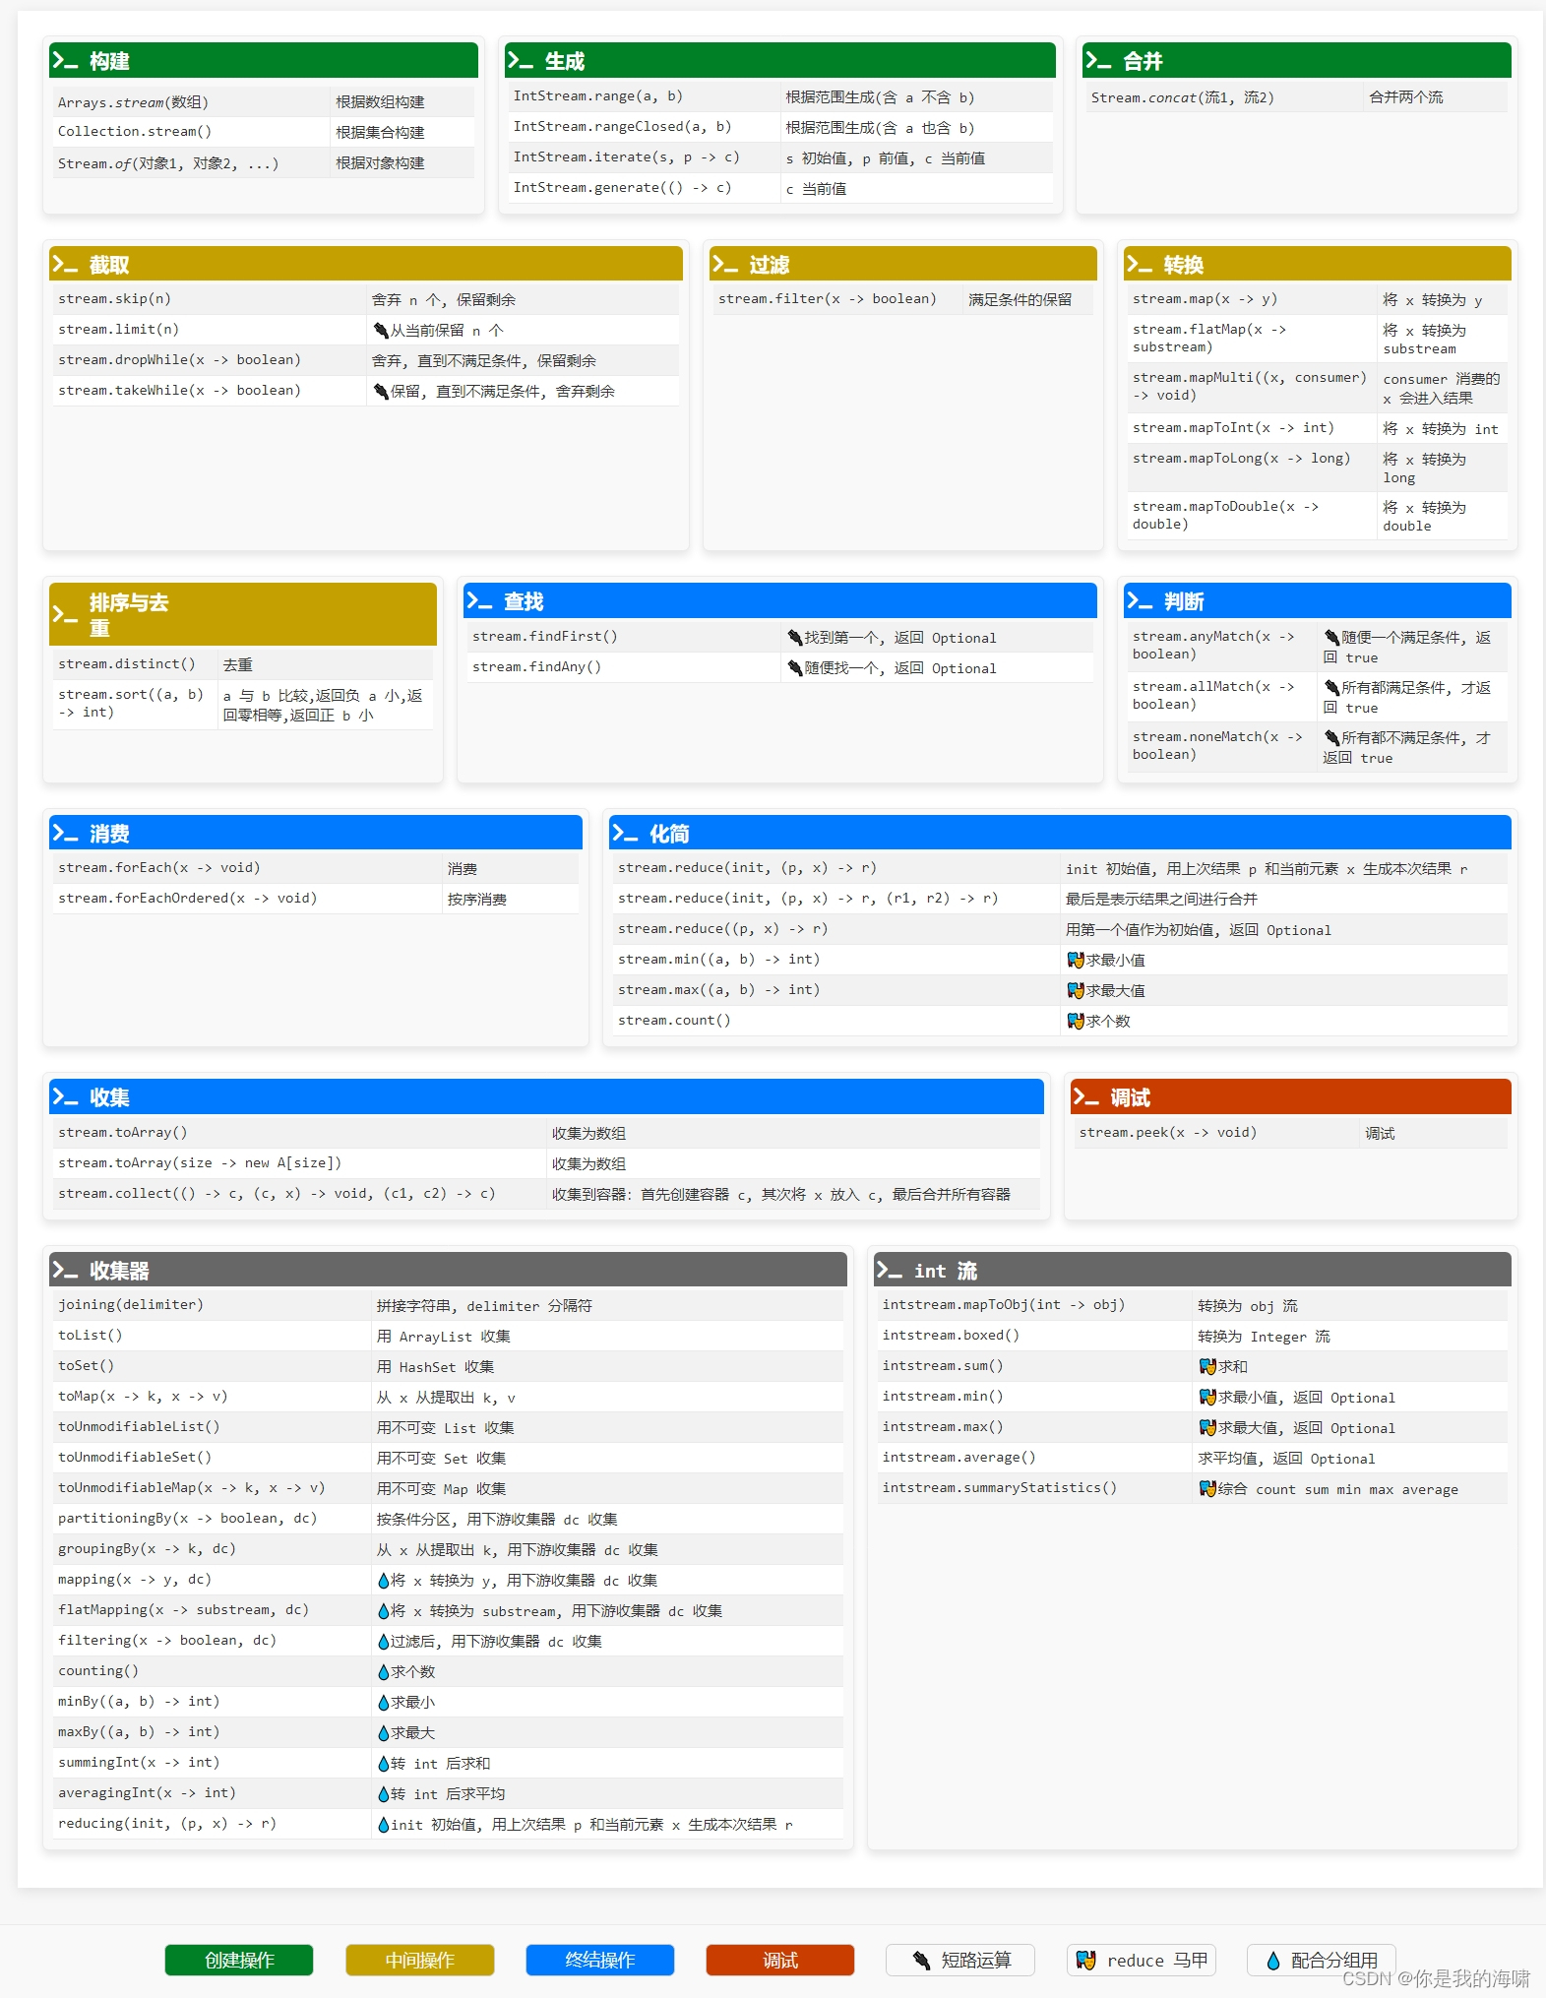Click the terminal prompt icon beside int 流
Image resolution: width=1546 pixels, height=1998 pixels.
890,1271
